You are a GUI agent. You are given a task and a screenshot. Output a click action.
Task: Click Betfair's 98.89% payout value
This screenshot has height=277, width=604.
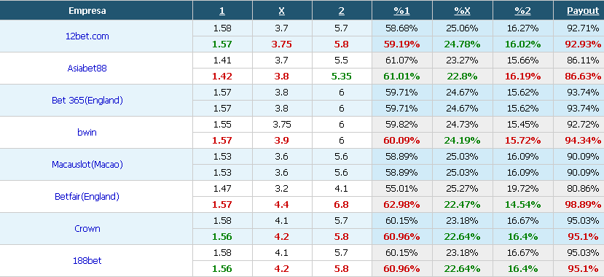583,205
